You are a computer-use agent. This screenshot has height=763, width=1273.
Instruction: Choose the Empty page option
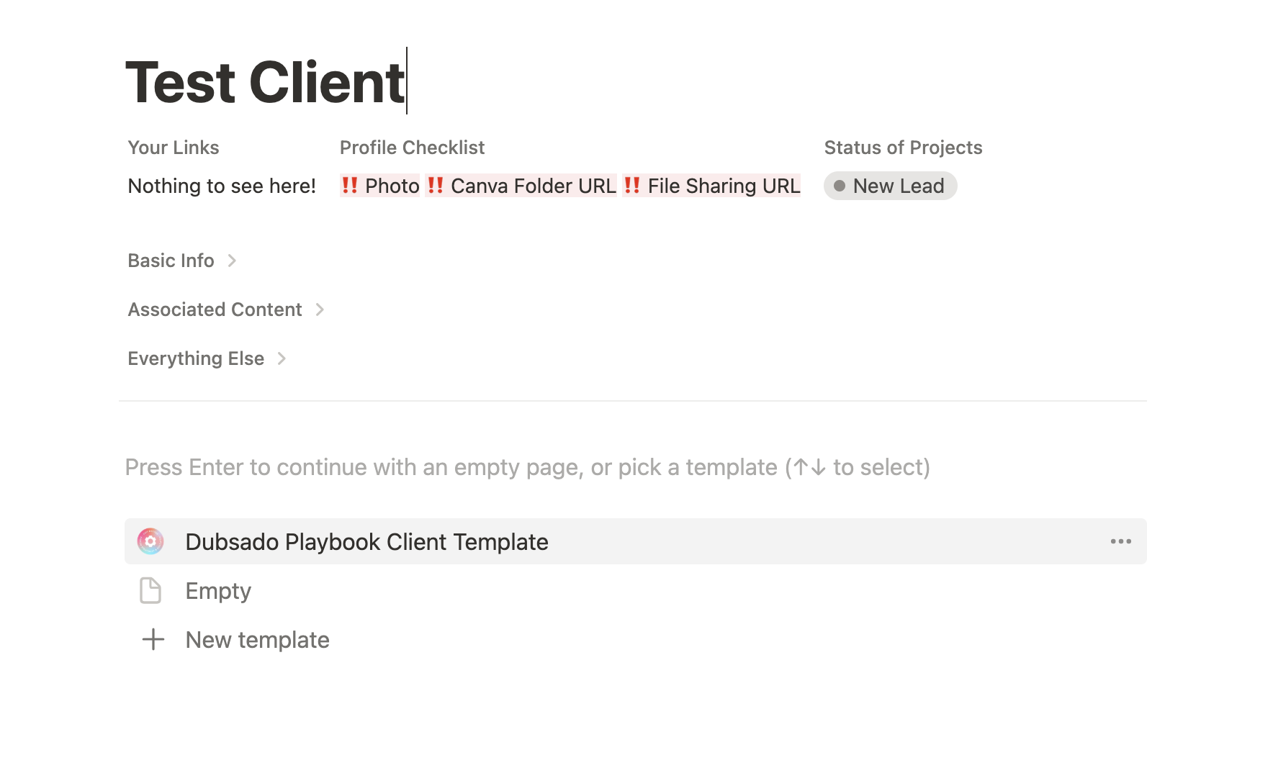click(218, 591)
